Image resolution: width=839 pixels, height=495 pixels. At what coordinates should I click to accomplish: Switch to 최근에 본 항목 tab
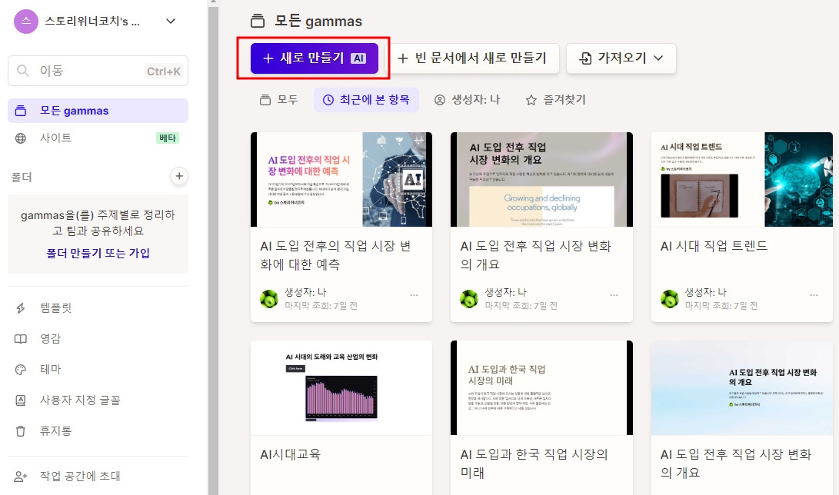[366, 100]
